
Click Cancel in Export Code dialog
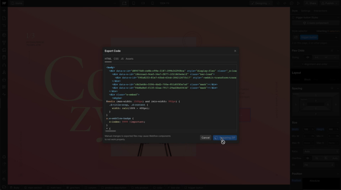[205, 138]
